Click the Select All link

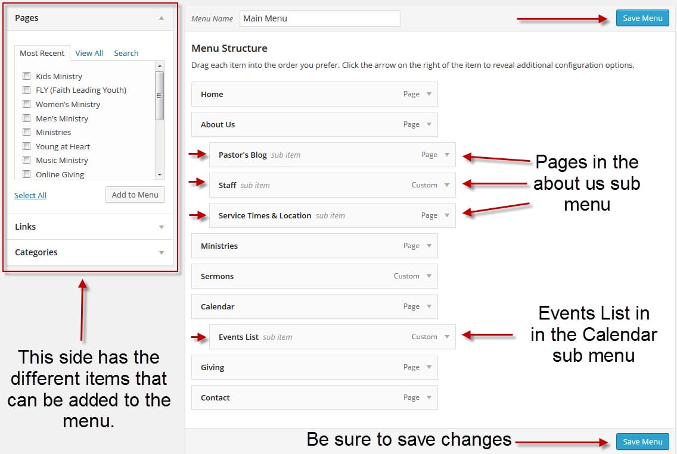pyautogui.click(x=30, y=195)
